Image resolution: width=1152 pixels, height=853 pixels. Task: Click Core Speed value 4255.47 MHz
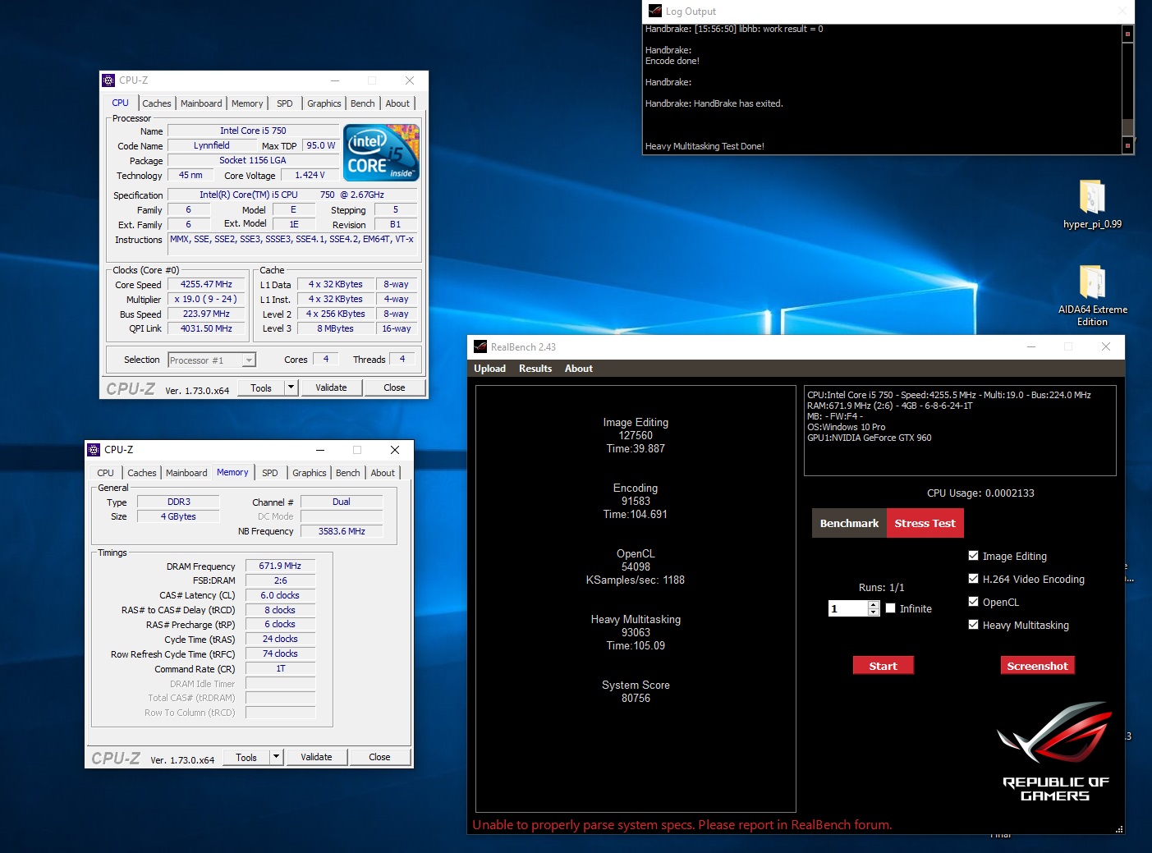click(x=207, y=284)
